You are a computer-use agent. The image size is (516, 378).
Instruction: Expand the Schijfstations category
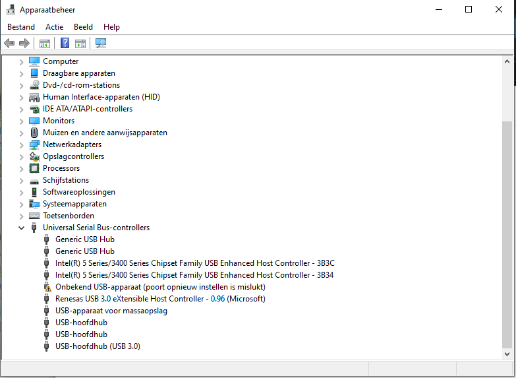tap(22, 180)
